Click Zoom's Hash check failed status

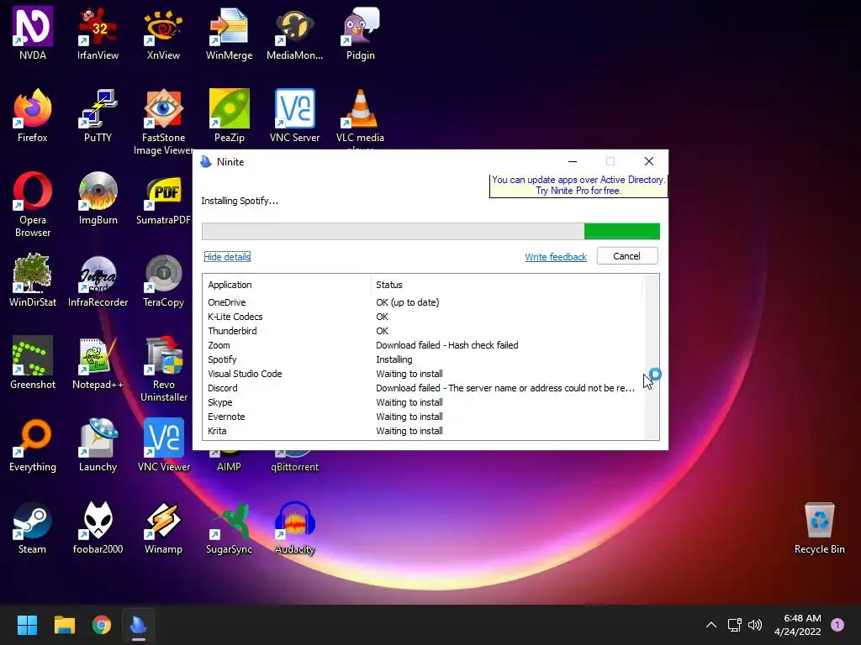pyautogui.click(x=447, y=345)
